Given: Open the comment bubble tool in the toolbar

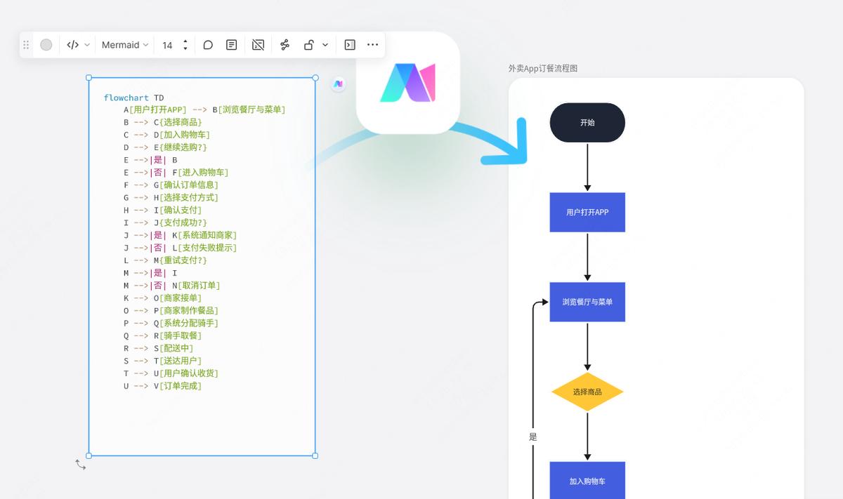Looking at the screenshot, I should 208,44.
